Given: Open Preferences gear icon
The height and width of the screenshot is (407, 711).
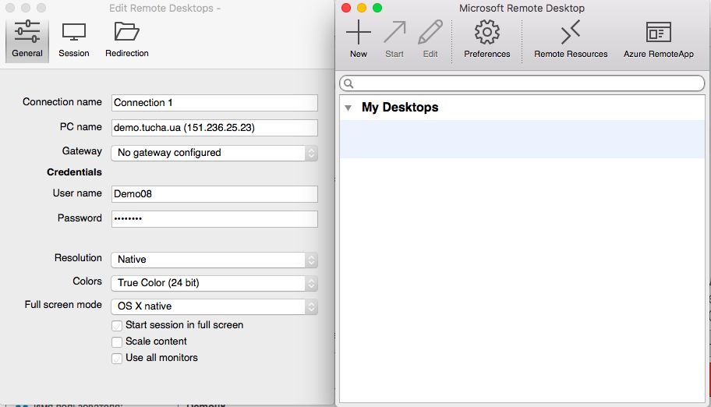Looking at the screenshot, I should pos(487,34).
